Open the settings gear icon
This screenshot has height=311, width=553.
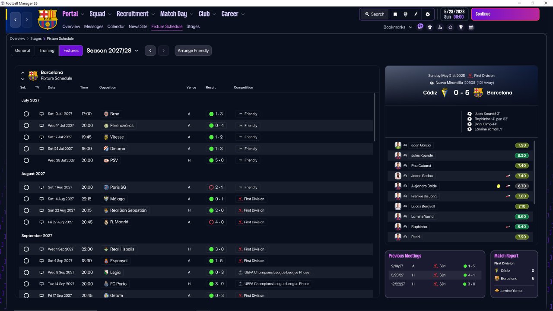[428, 14]
